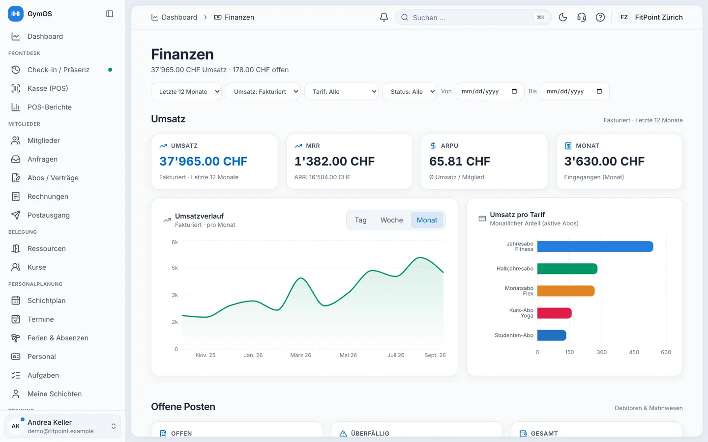Screen dimensions: 708x442
Task: Open Mitglieder people icon
Action: pyautogui.click(x=16, y=140)
